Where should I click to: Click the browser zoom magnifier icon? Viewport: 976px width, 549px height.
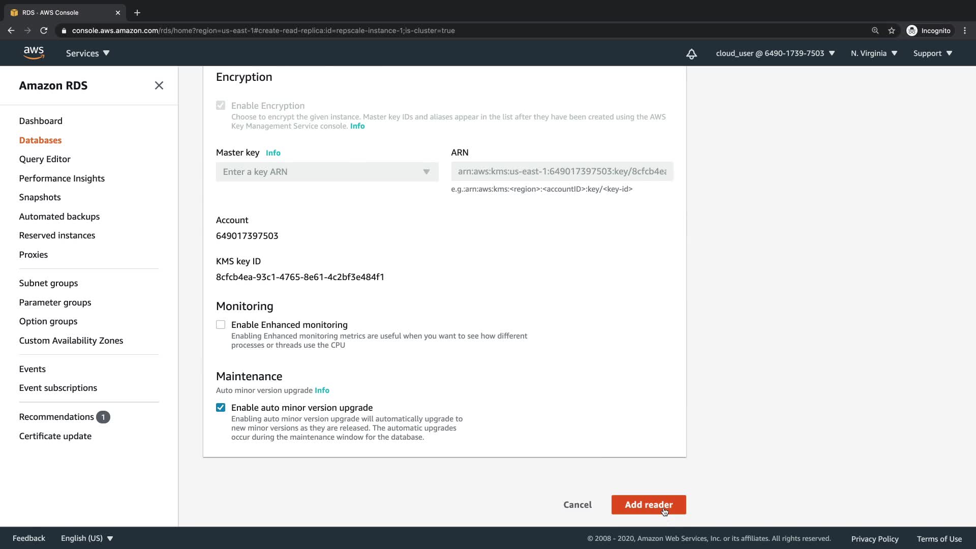point(875,30)
